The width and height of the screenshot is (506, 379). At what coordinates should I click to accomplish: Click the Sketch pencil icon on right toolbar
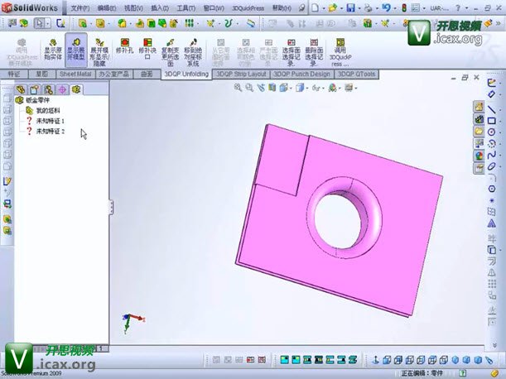491,83
